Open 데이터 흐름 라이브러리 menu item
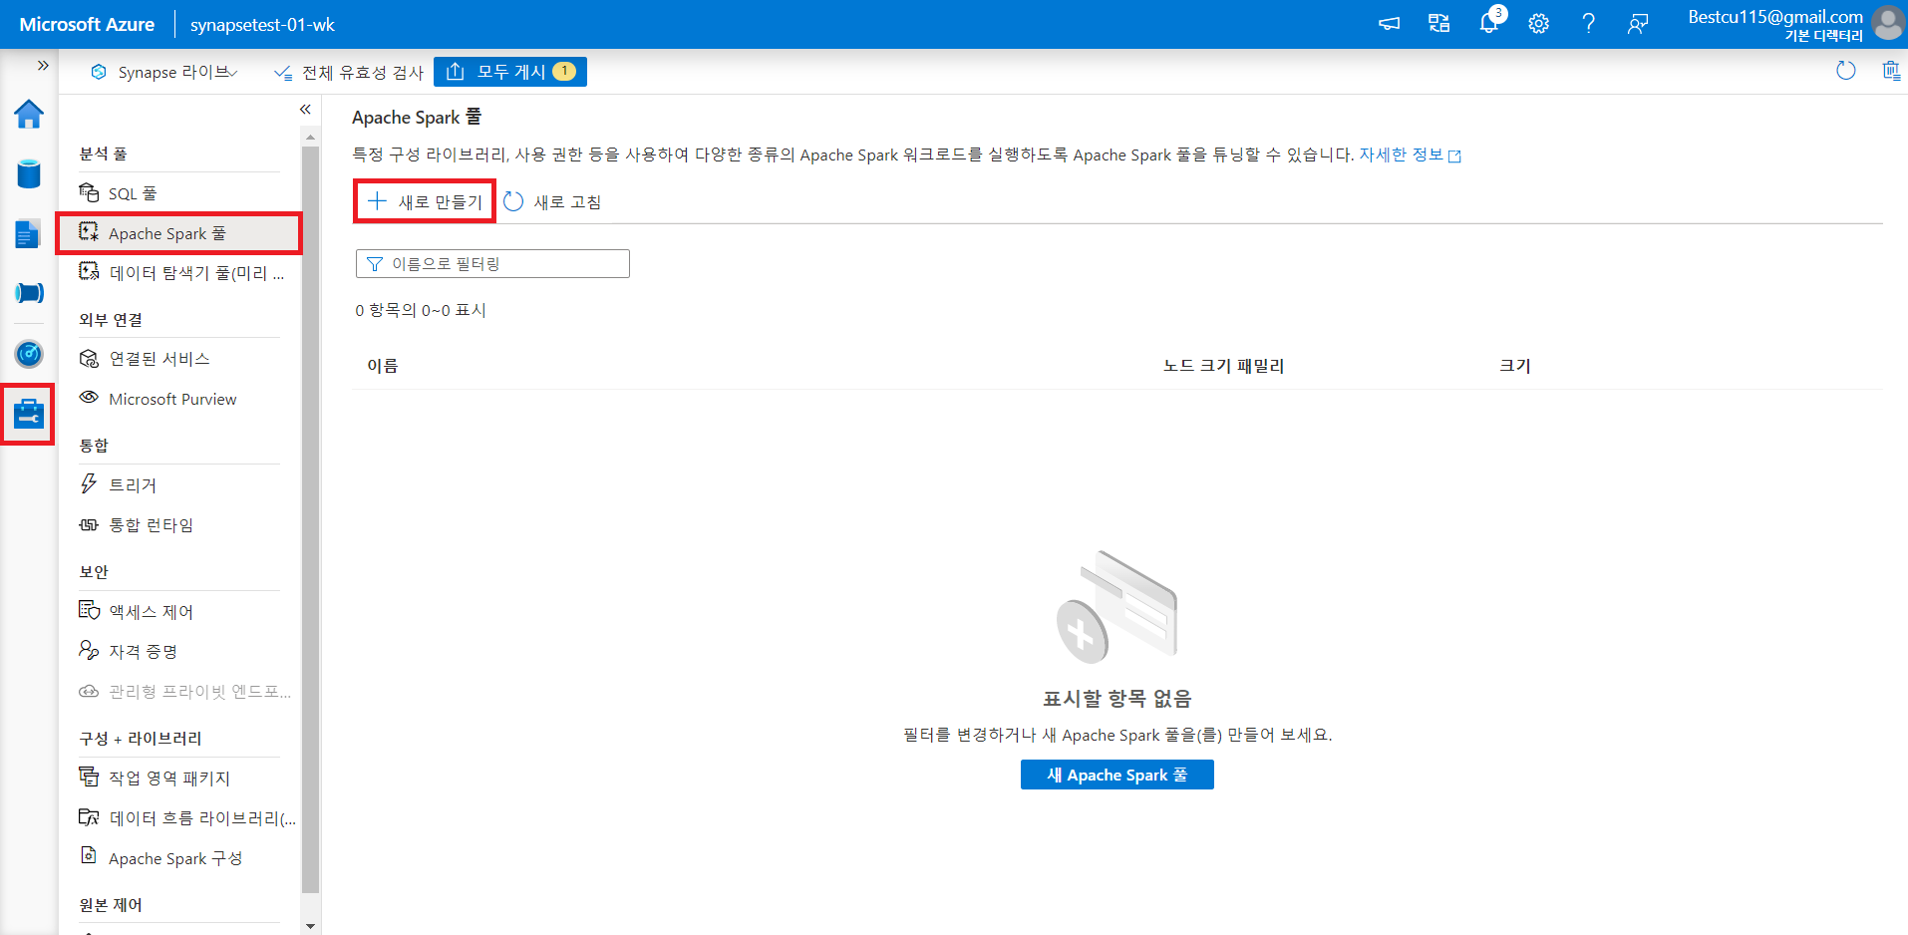This screenshot has width=1908, height=935. [x=185, y=818]
